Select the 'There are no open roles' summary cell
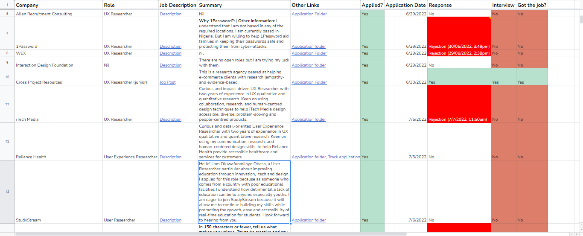 tap(244, 62)
